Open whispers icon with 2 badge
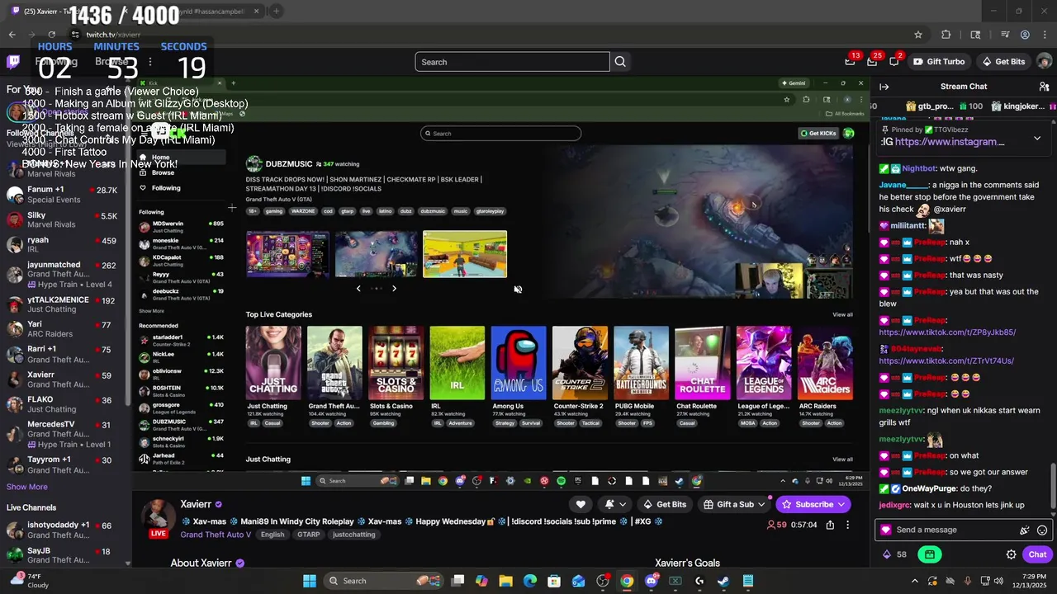 click(x=893, y=62)
